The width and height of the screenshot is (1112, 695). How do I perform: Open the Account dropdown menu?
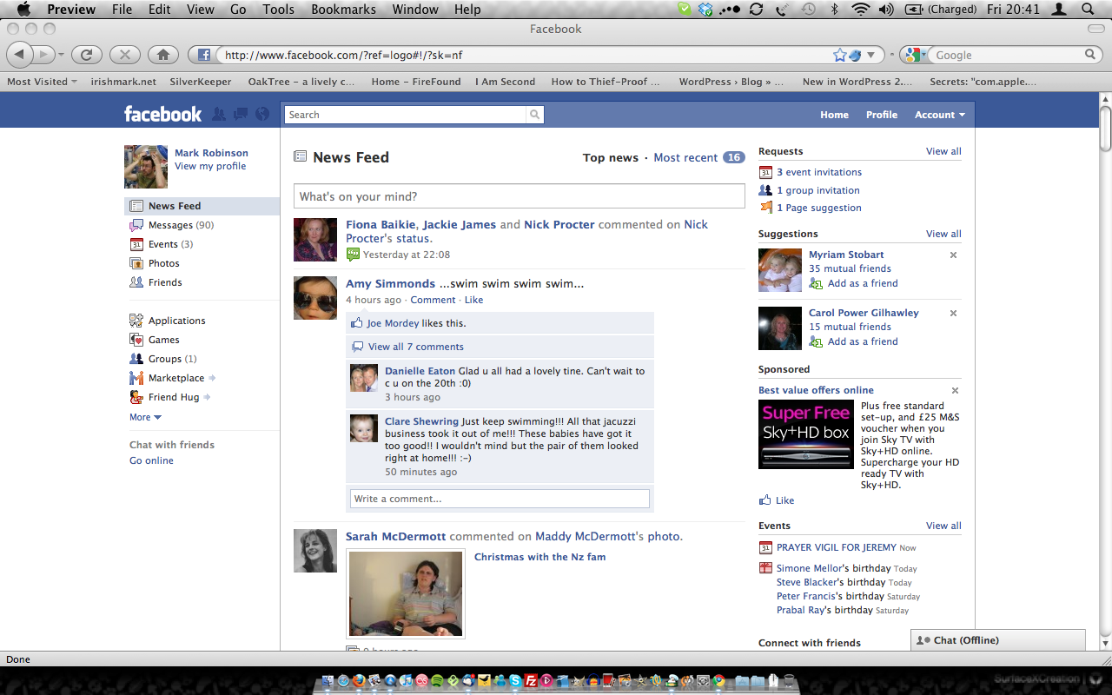[939, 115]
